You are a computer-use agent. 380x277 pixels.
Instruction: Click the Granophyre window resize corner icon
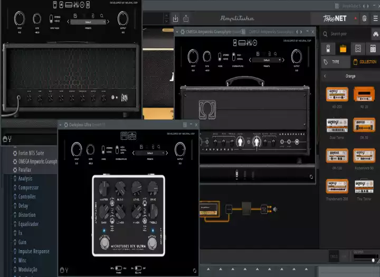(x=311, y=177)
